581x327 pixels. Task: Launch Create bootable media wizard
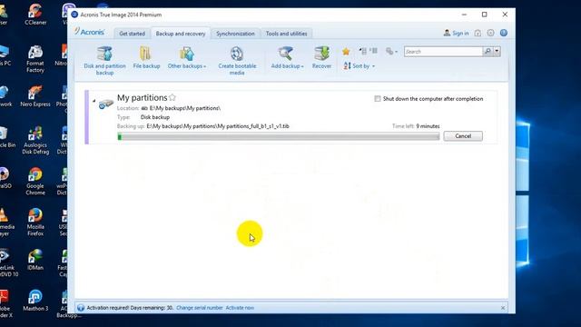(237, 61)
